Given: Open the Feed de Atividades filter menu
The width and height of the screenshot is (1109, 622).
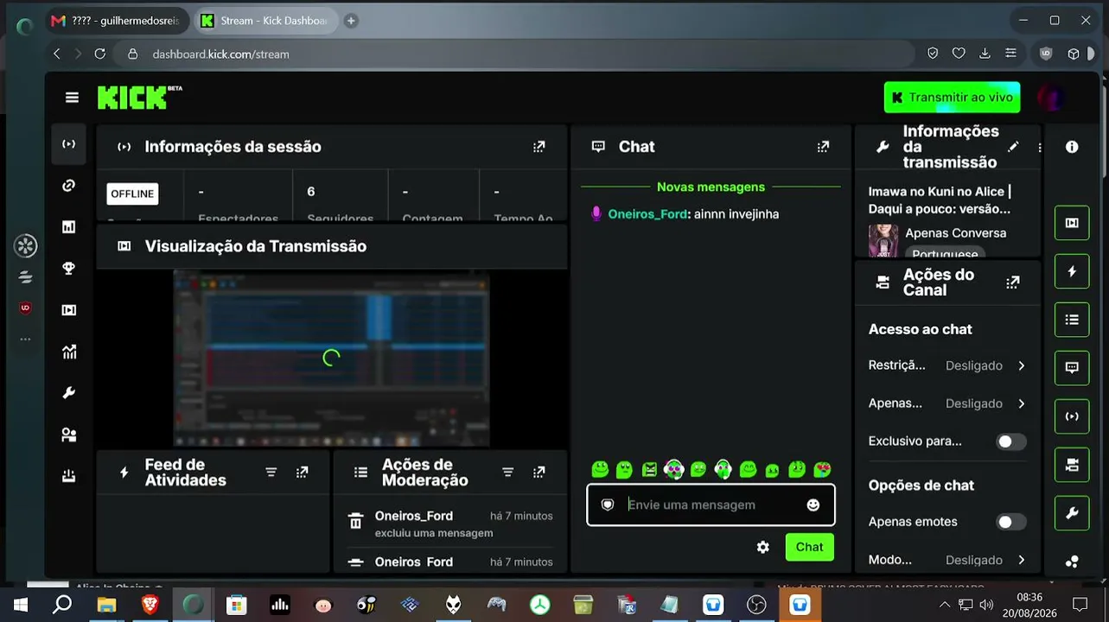Looking at the screenshot, I should [271, 473].
